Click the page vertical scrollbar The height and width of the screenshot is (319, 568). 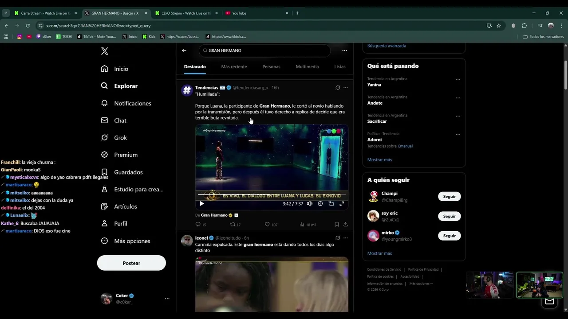tap(566, 75)
